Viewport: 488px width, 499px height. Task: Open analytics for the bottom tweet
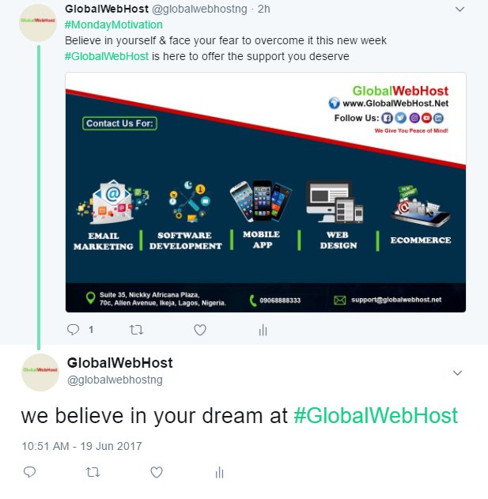click(x=219, y=472)
